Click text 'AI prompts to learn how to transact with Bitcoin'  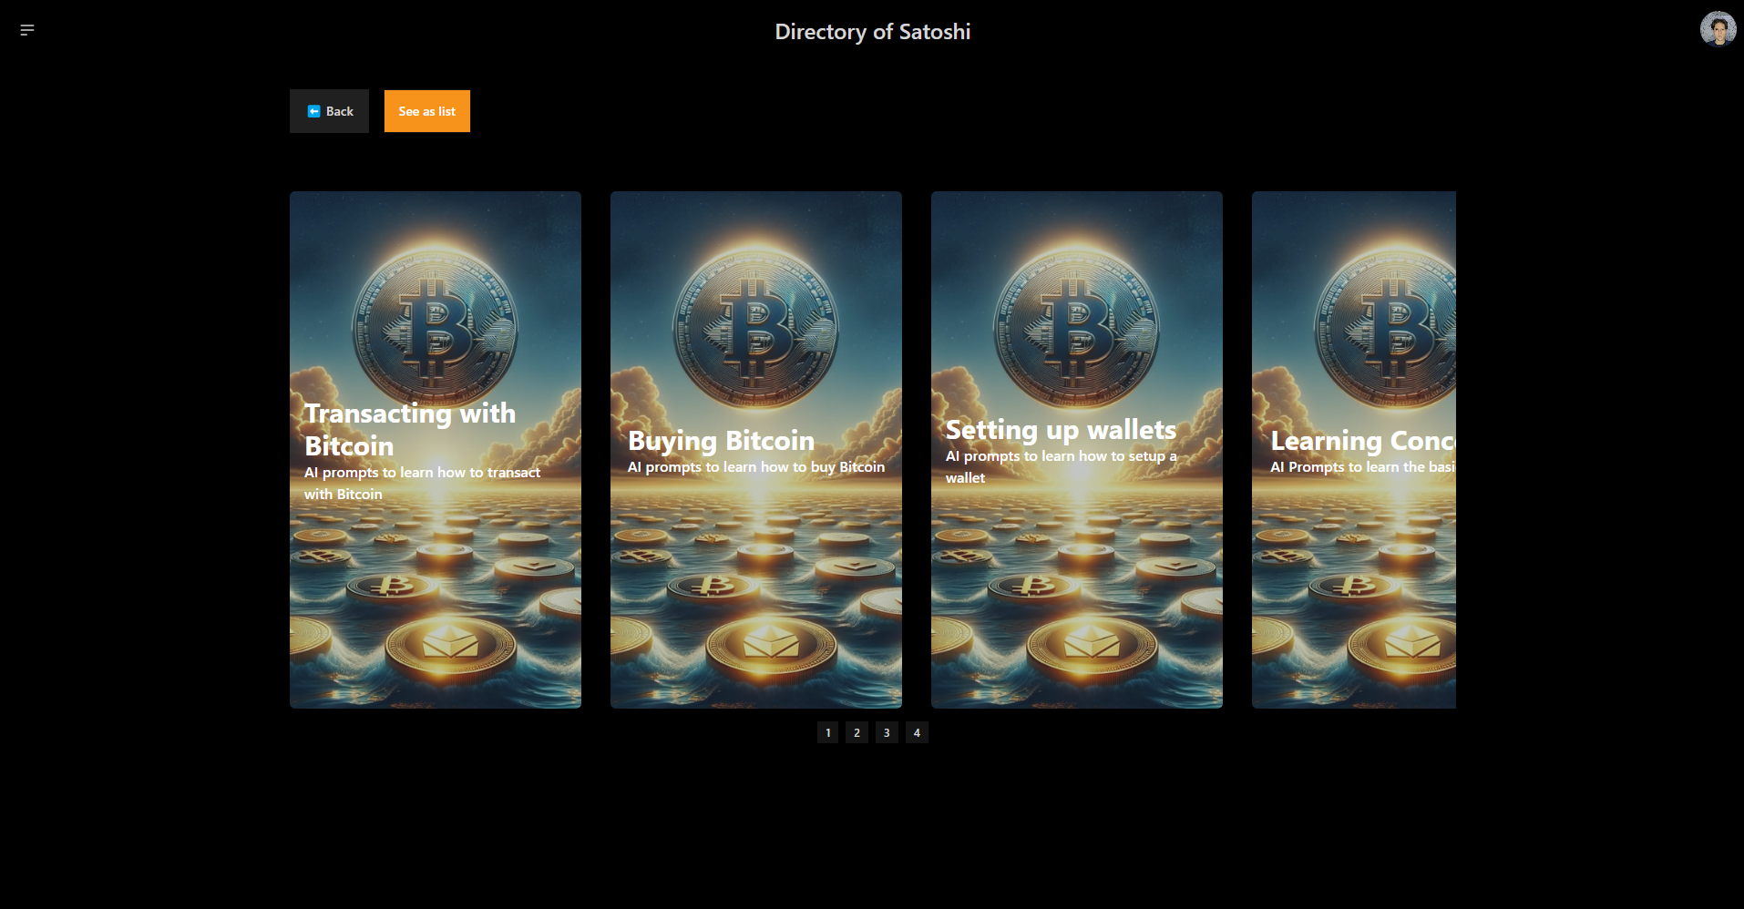[422, 483]
